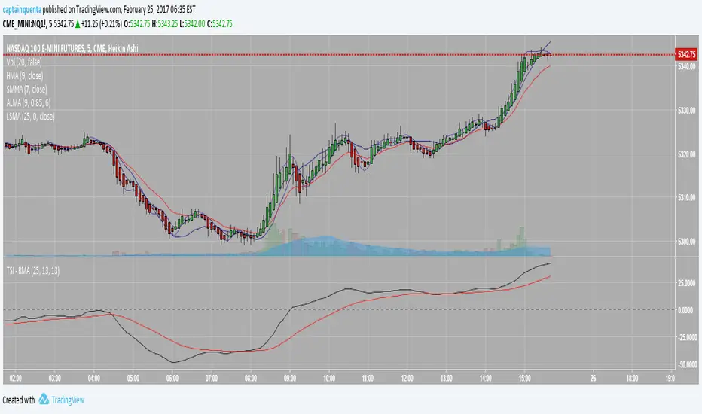
Task: Open the captainquenta author link
Action: point(22,9)
